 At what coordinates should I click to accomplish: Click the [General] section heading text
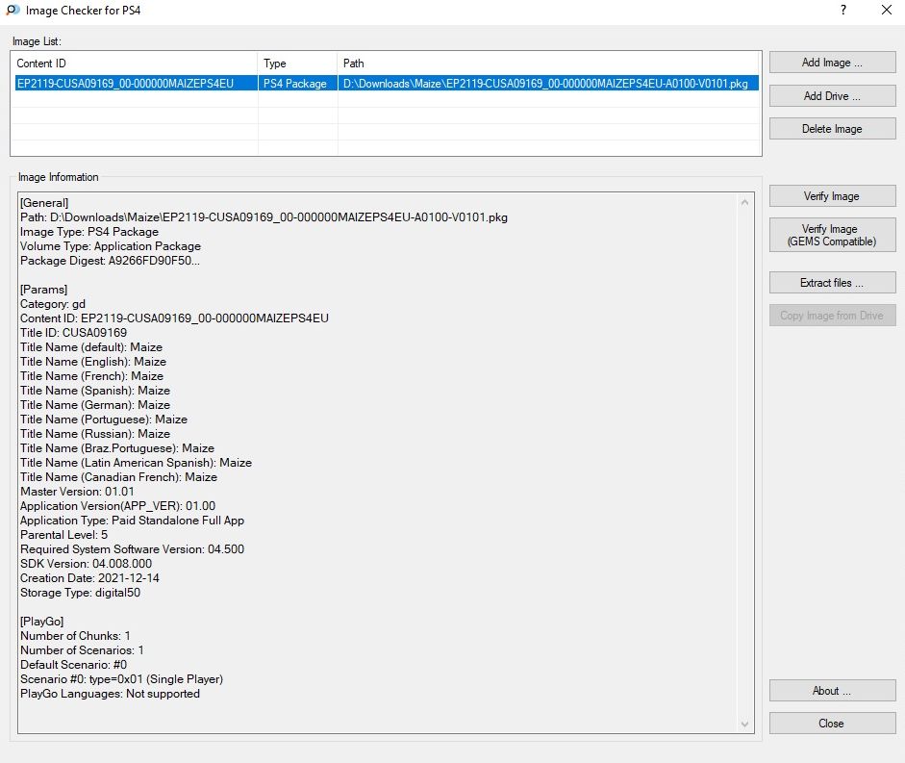[44, 203]
